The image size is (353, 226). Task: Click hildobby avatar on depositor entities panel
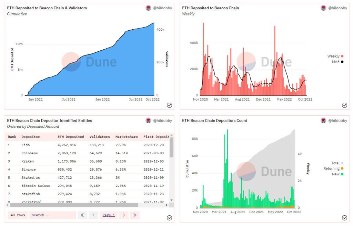point(148,121)
